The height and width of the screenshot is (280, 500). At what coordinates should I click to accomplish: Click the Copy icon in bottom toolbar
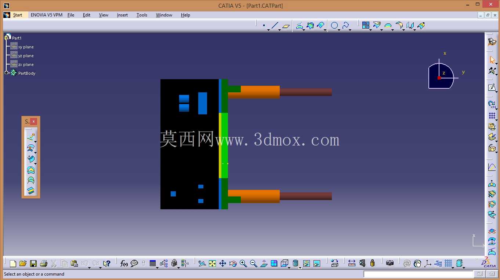(x=64, y=263)
